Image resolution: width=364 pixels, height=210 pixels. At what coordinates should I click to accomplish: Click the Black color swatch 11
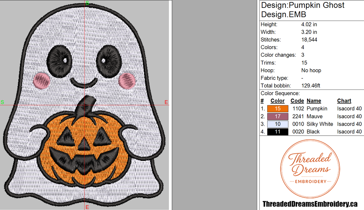pyautogui.click(x=278, y=132)
